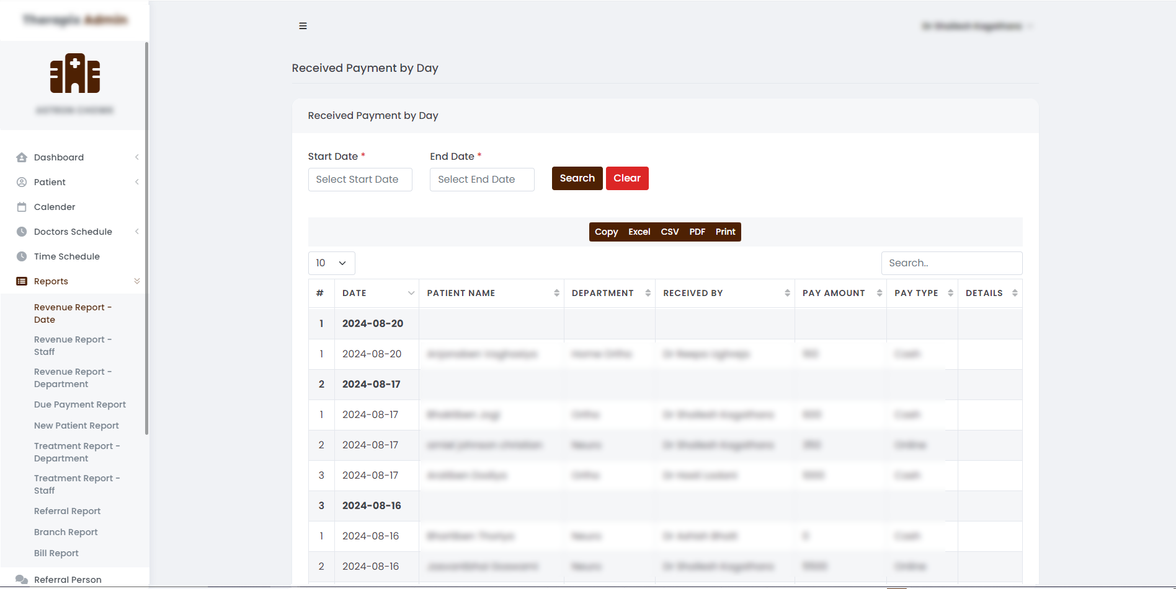The image size is (1176, 589).
Task: Sort table by Patient Name column
Action: 556,293
